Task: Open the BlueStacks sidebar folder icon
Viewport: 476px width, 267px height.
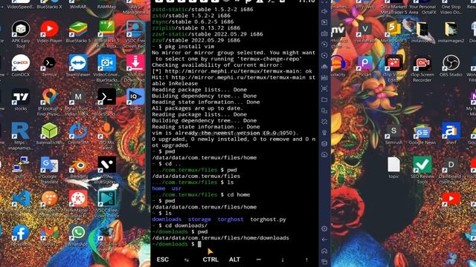Action: pyautogui.click(x=324, y=99)
